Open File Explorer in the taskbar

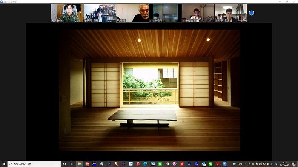tap(80, 164)
